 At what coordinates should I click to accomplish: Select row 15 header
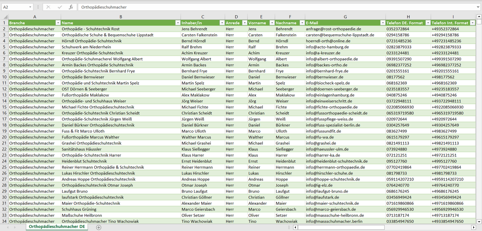coord(4,107)
